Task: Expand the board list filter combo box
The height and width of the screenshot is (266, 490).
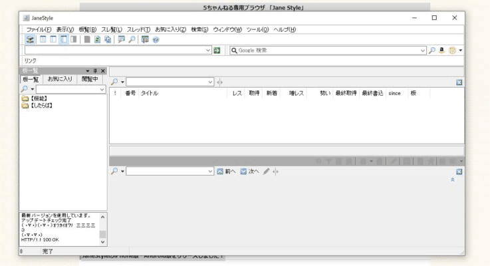Action: coord(102,89)
